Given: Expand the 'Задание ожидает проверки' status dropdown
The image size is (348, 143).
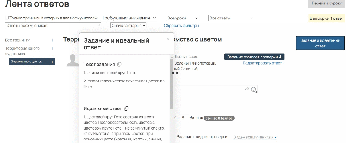Looking at the screenshot, I should [x=254, y=57].
